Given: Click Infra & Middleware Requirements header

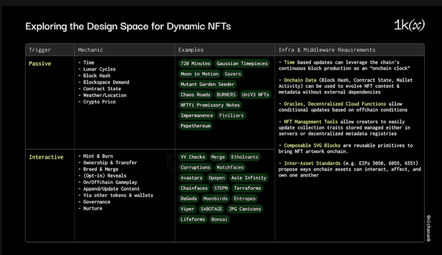Looking at the screenshot, I should [x=327, y=50].
